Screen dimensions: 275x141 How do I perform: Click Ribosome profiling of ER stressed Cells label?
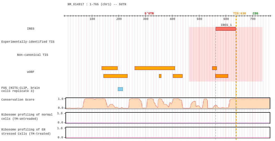coord(26,132)
